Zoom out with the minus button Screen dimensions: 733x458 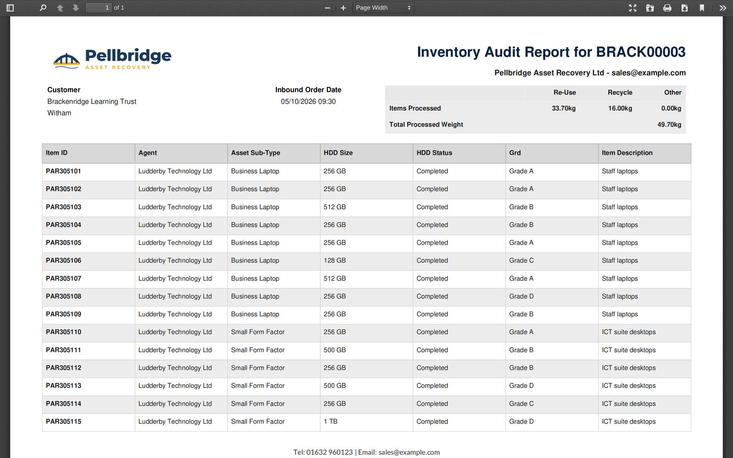(328, 8)
